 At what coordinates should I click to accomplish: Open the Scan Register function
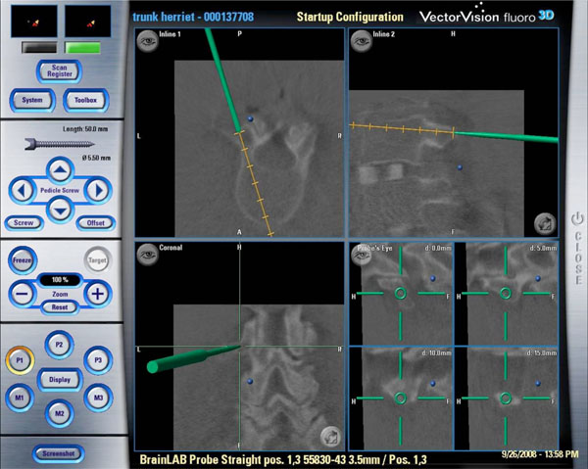[x=59, y=71]
